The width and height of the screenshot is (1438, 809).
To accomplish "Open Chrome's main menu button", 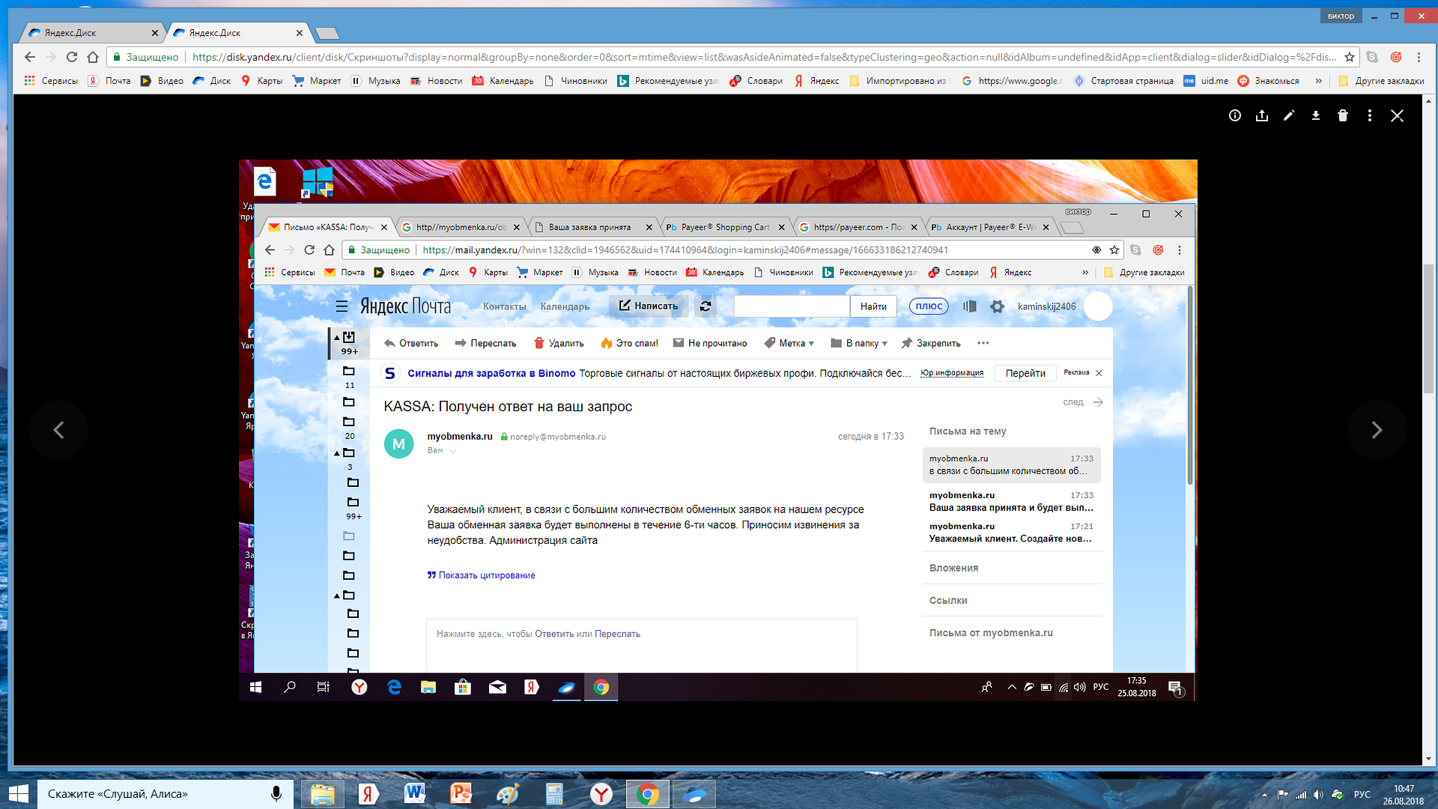I will click(x=1419, y=57).
